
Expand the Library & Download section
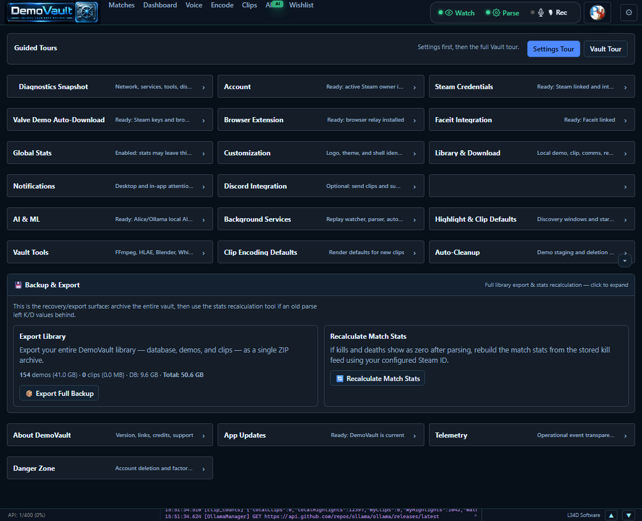[531, 153]
